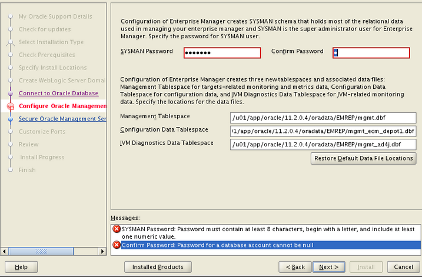This screenshot has width=422, height=277.
Task: Click the step sidebar right scroll arrow
Action: (102, 252)
